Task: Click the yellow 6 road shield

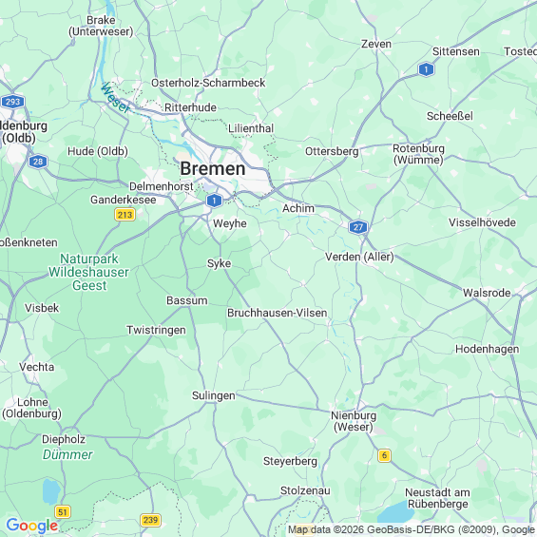Action: (384, 455)
